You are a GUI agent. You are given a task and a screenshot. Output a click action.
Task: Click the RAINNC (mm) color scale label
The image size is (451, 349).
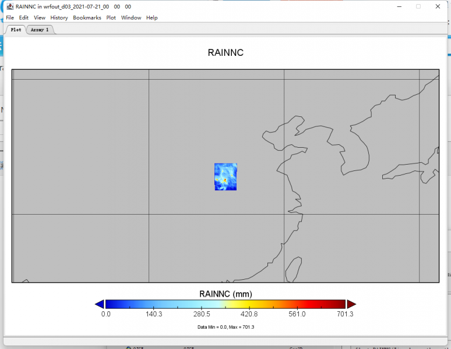point(225,294)
